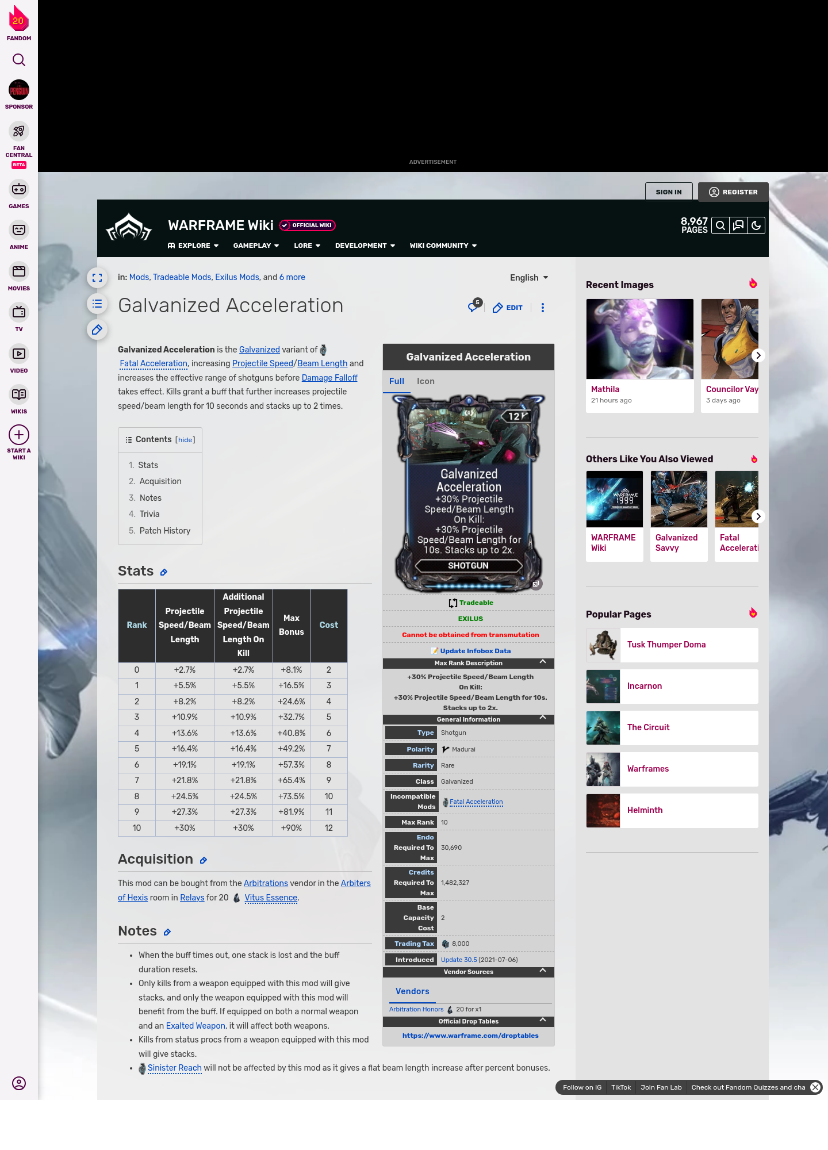Screen dimensions: 828x1150
Task: Open Development dropdown menu
Action: tap(365, 246)
